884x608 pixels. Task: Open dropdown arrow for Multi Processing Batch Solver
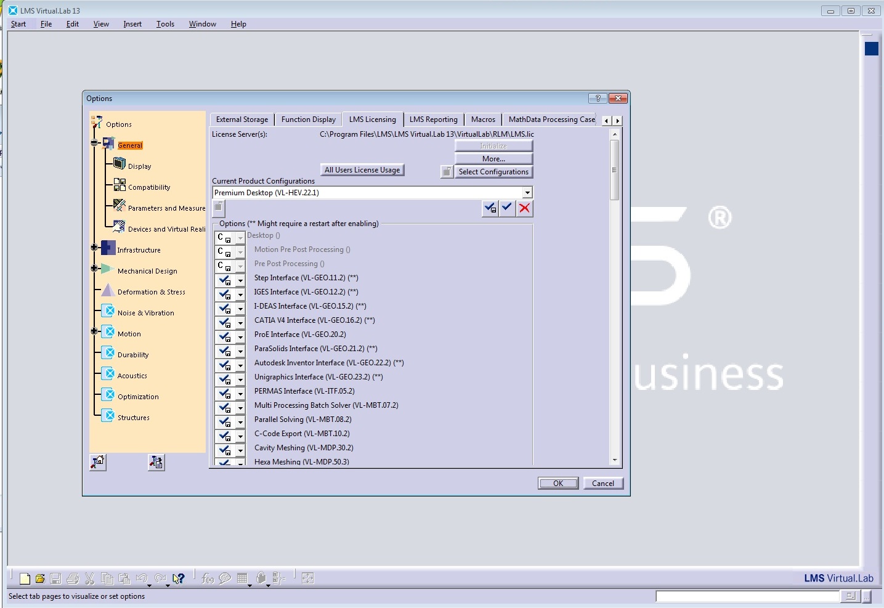pos(240,408)
